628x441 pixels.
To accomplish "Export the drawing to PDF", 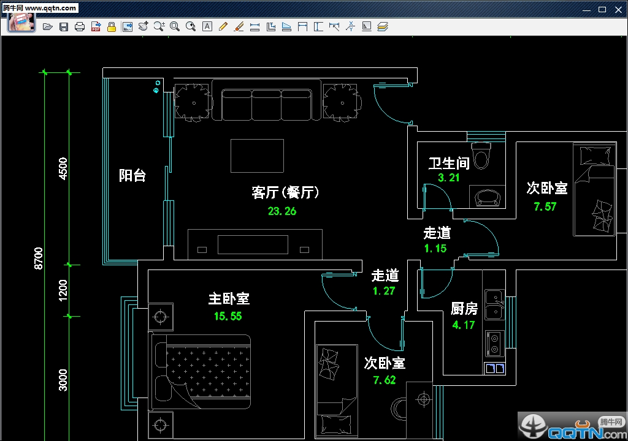I will [96, 27].
